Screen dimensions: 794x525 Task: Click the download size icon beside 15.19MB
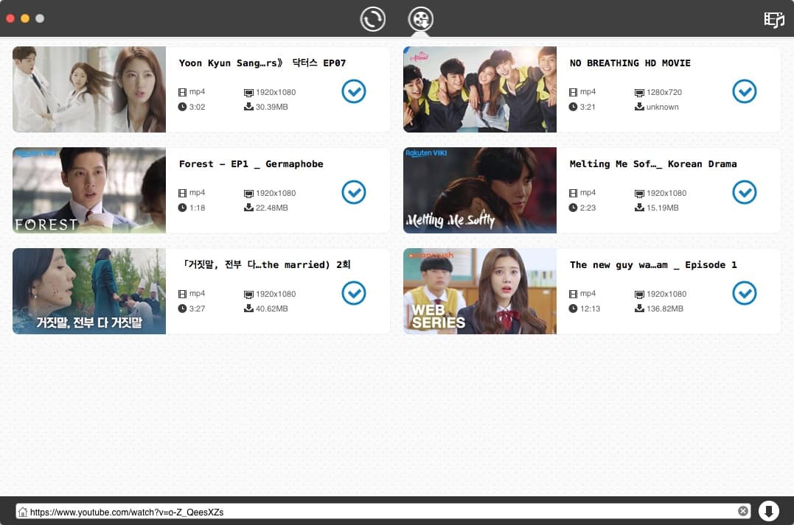coord(639,207)
